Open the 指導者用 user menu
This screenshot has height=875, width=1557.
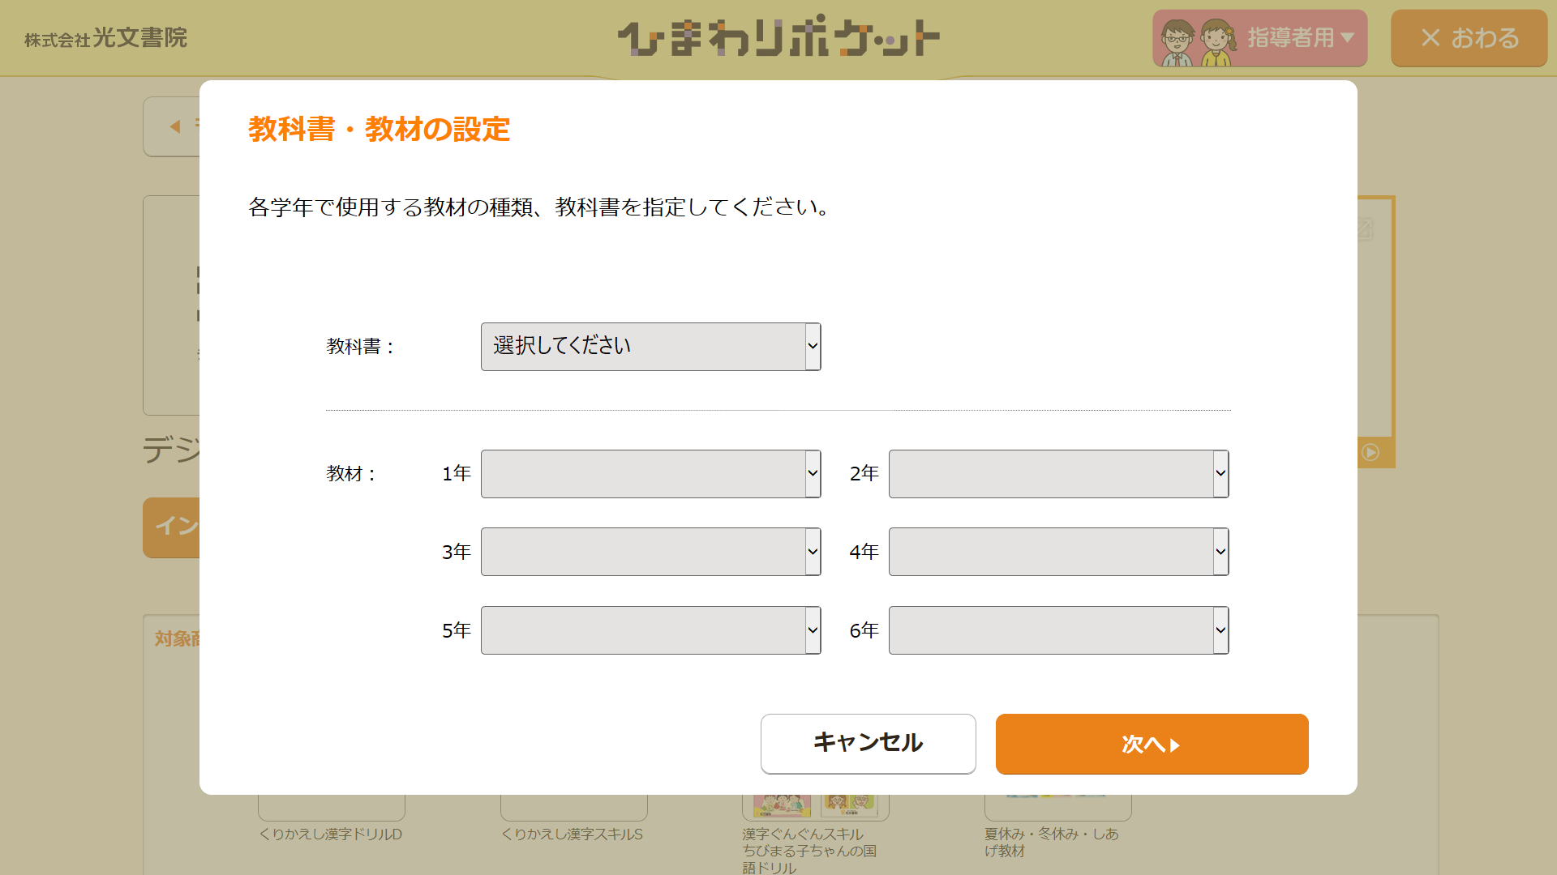pyautogui.click(x=1259, y=38)
